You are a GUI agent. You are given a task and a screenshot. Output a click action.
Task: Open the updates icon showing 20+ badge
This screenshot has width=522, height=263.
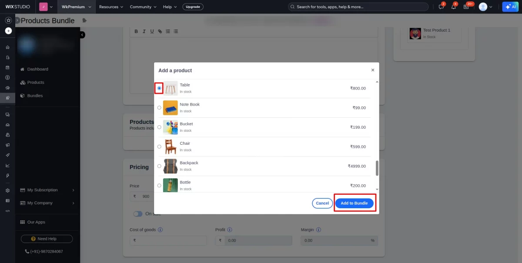point(466,7)
